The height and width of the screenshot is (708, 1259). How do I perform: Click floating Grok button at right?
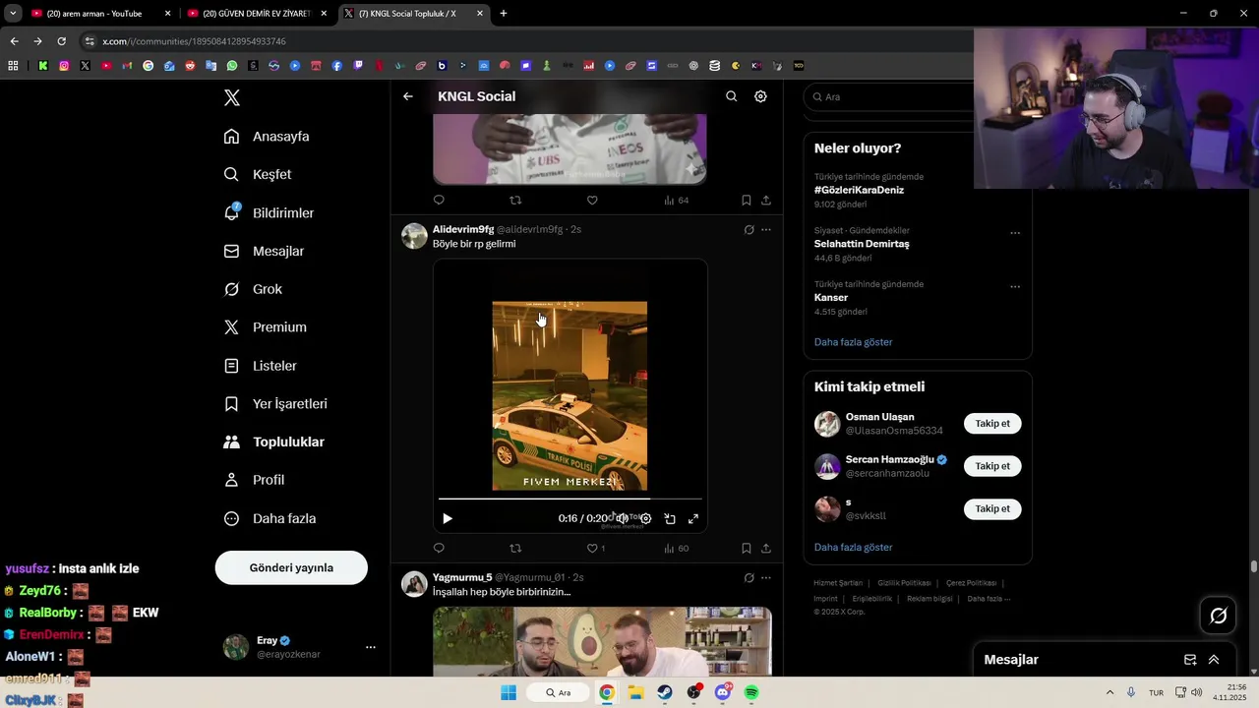tap(1219, 616)
